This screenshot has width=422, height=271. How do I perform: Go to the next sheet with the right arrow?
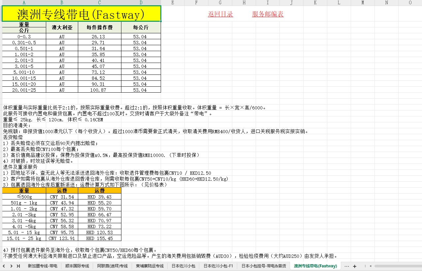click(x=11, y=266)
